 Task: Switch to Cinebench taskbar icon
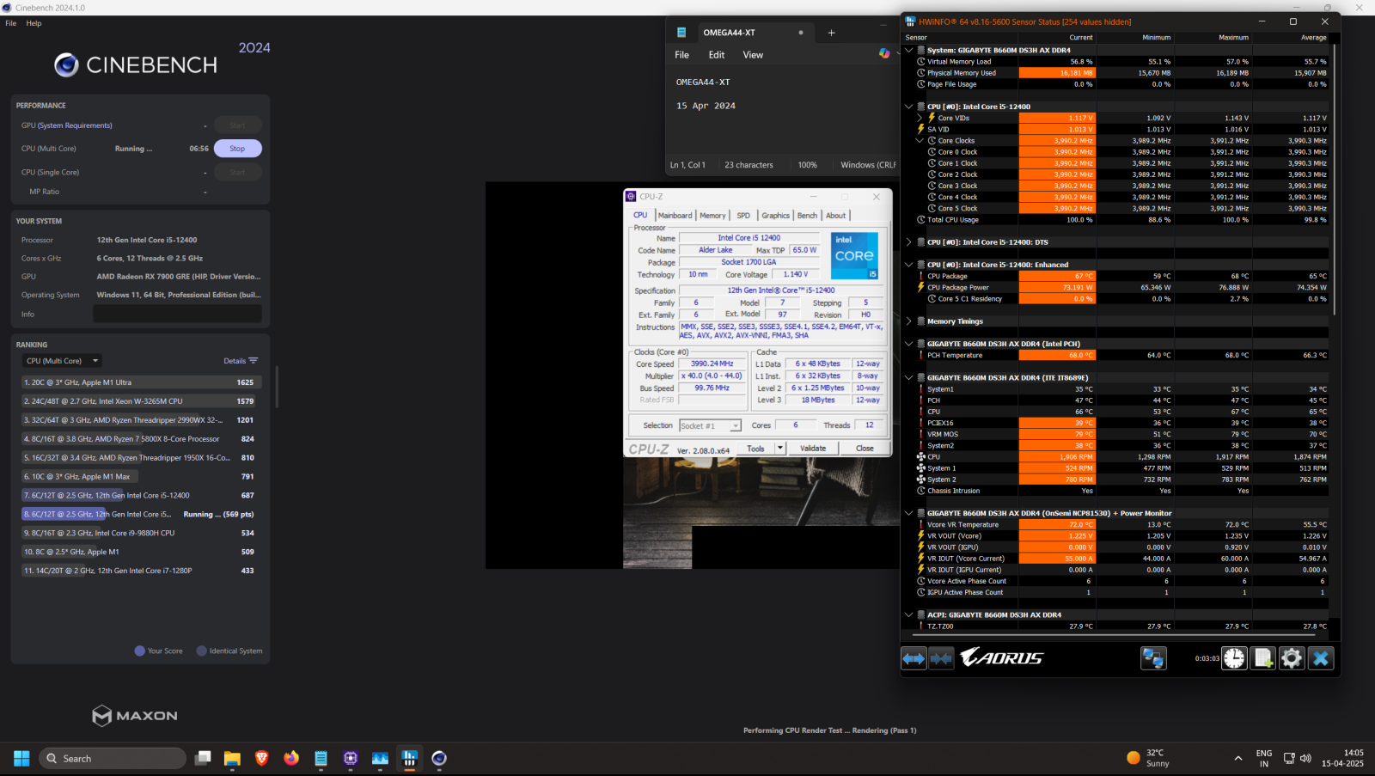click(x=439, y=758)
